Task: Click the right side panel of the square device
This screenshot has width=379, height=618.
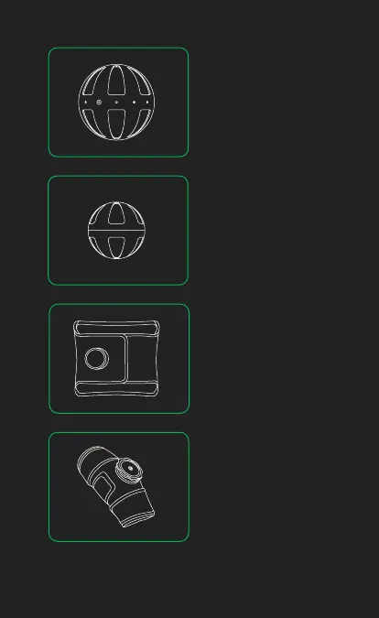Action: (142, 358)
